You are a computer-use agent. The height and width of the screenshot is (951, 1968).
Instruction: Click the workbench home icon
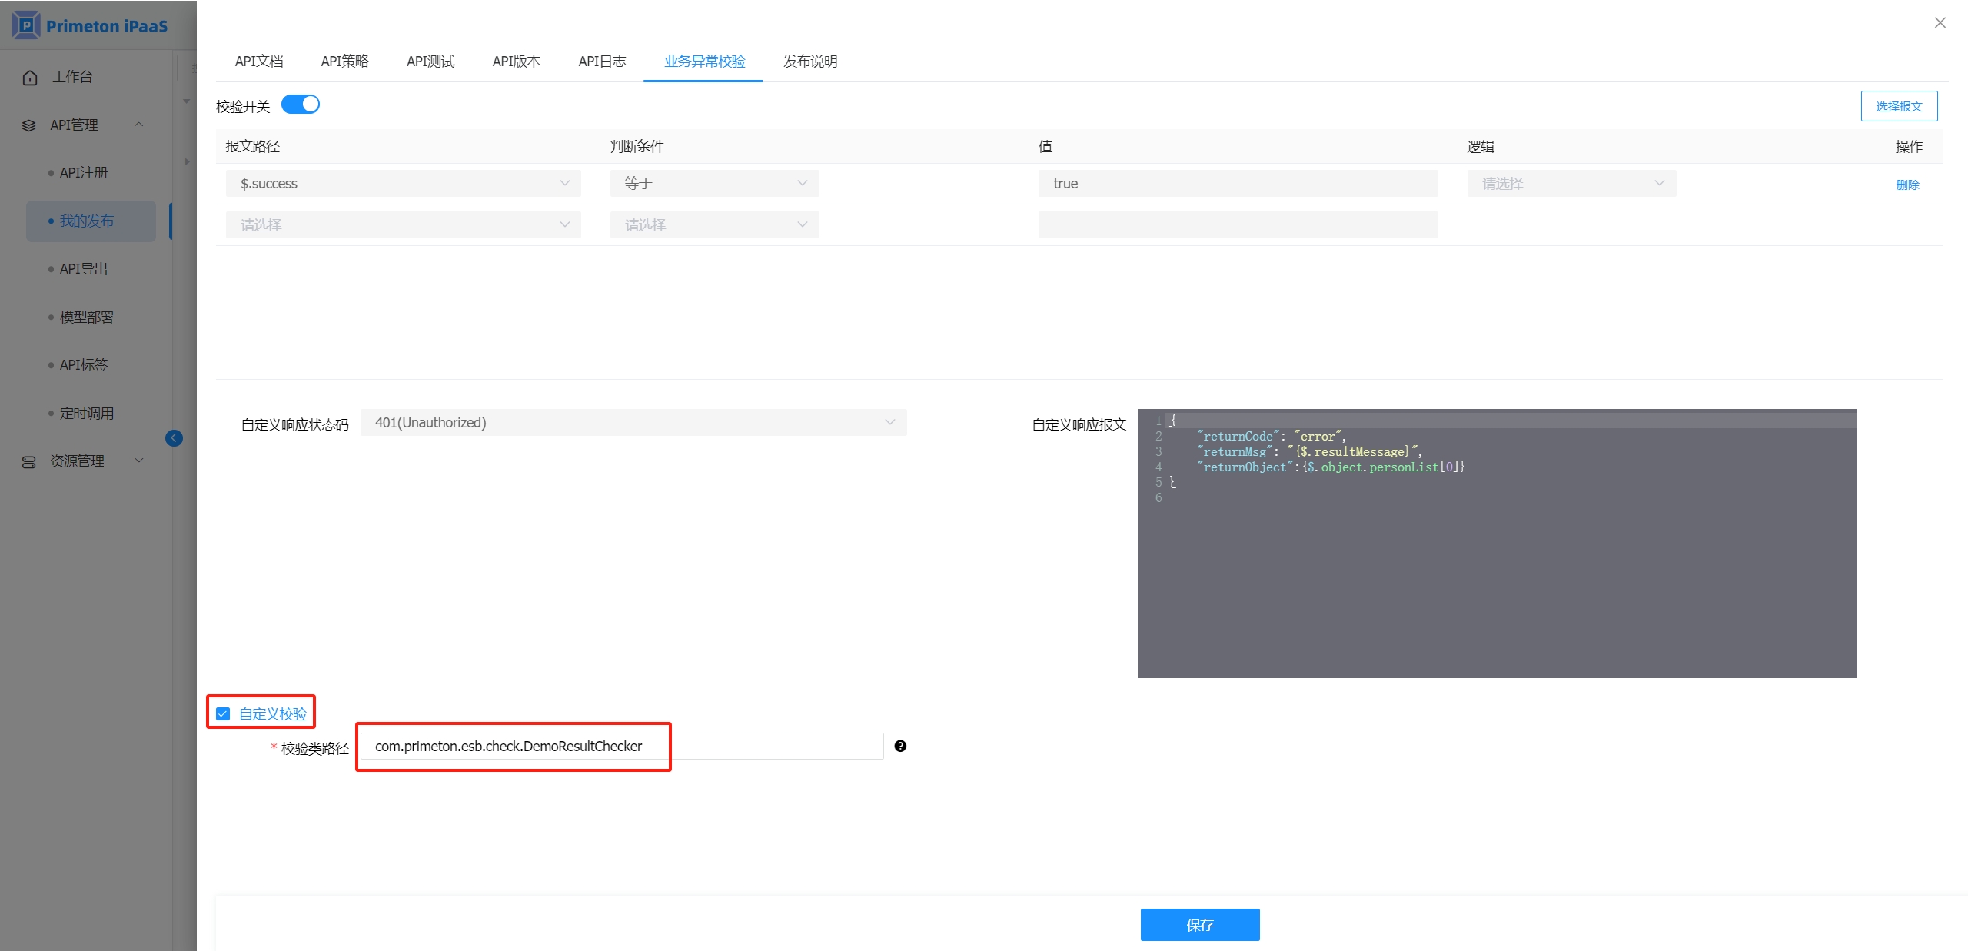pos(30,78)
